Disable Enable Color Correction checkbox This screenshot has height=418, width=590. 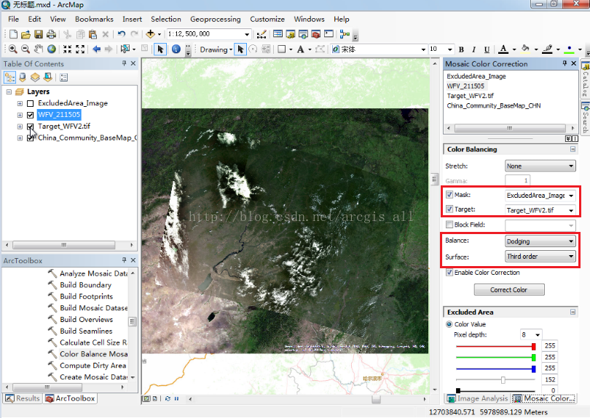(x=449, y=273)
